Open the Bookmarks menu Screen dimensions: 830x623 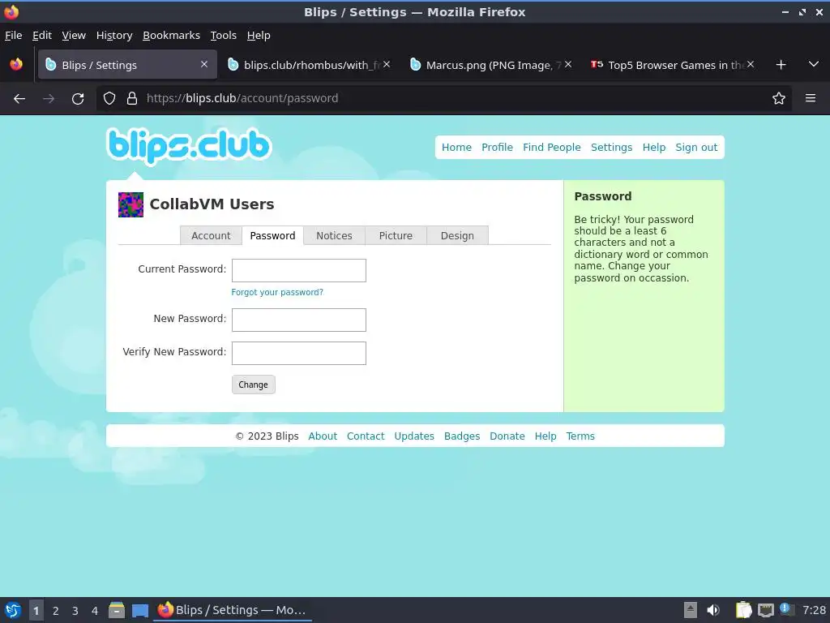(x=171, y=36)
